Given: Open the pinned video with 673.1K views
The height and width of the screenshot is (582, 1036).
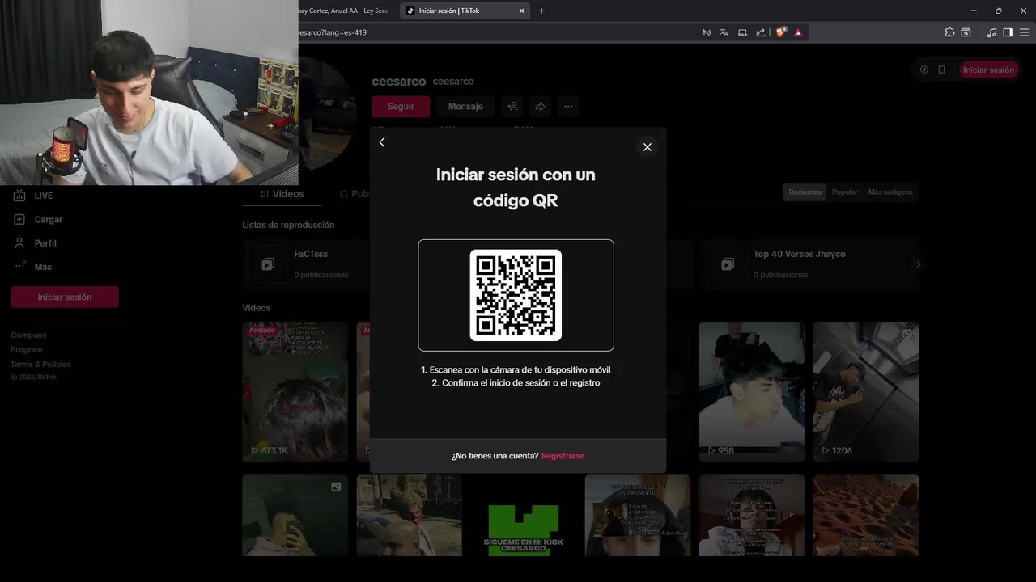Looking at the screenshot, I should (x=295, y=391).
